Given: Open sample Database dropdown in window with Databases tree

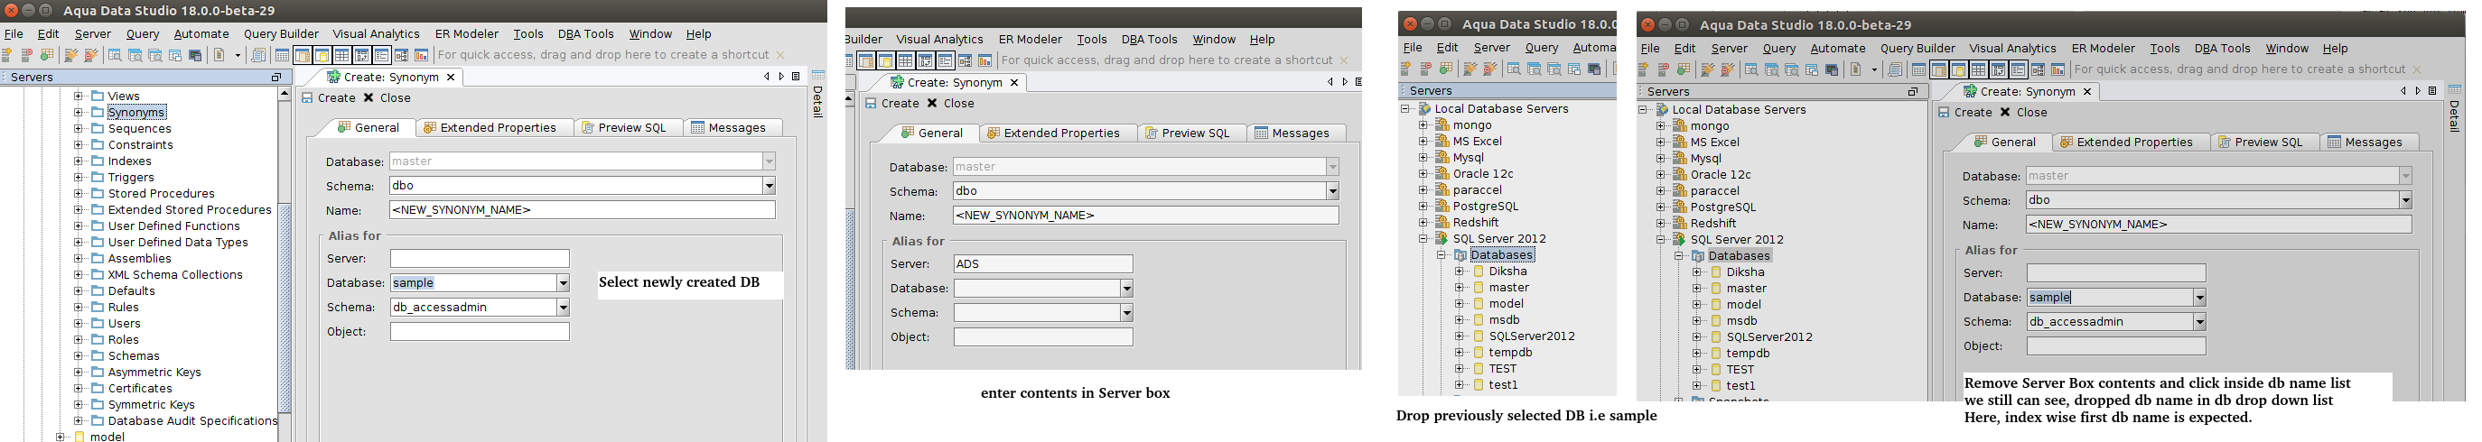Looking at the screenshot, I should tap(2199, 298).
